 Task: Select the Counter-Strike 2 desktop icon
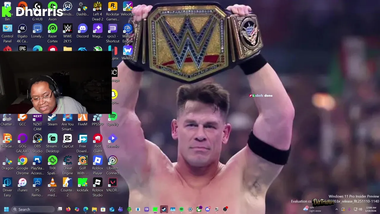[x=68, y=187]
